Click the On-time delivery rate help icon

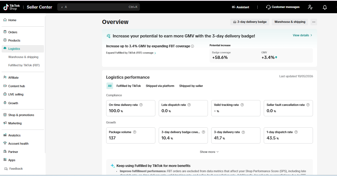141,105
